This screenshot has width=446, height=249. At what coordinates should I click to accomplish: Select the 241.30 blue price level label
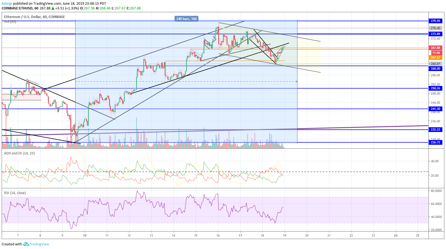coord(435,109)
